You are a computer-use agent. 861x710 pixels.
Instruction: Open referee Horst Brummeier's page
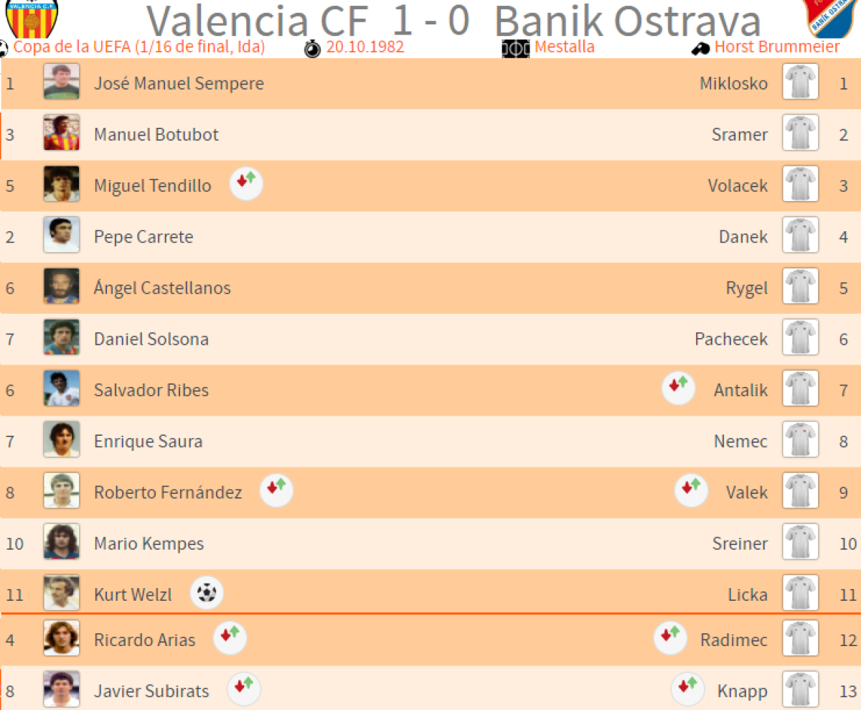777,47
